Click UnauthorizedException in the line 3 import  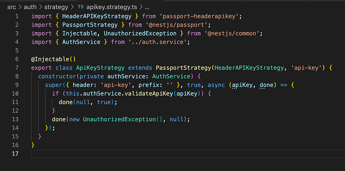(140, 34)
